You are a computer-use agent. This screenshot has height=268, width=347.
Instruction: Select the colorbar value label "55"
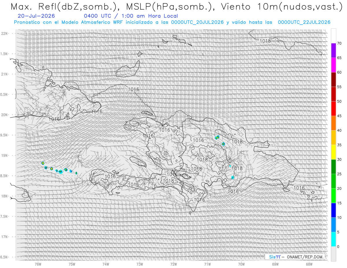click(339, 87)
